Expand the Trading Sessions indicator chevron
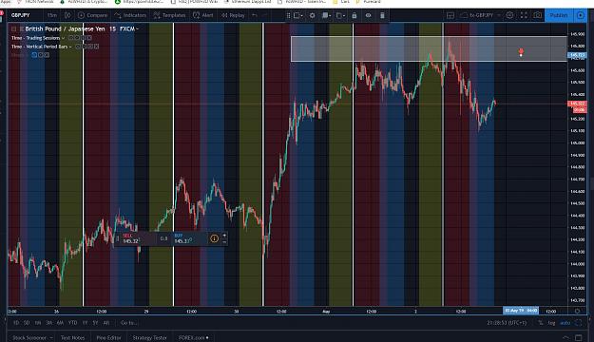 coord(64,38)
